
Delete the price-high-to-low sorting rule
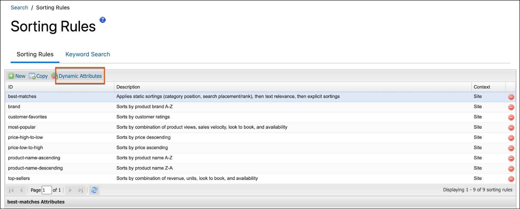[511, 138]
